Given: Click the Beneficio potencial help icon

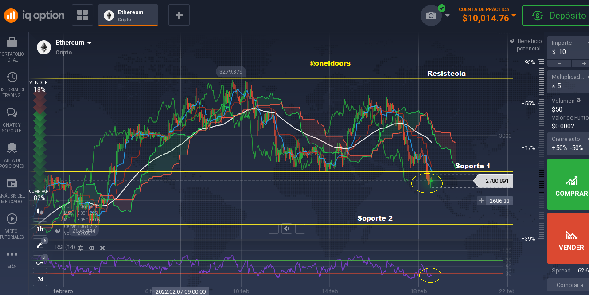Looking at the screenshot, I should pos(512,41).
